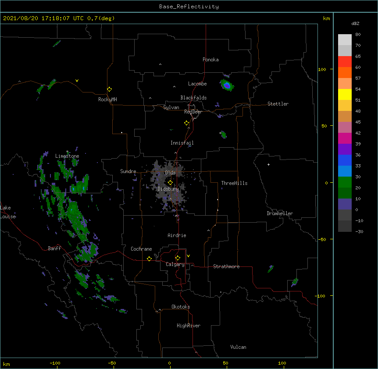Select the HighRiver label
Viewport: 378px width, 369px height.
189,326
